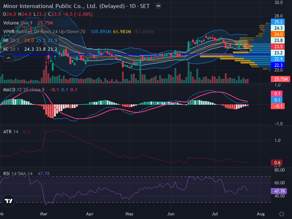Click the ATR legend value 0.6
This screenshot has height=219, width=292.
click(x=27, y=132)
